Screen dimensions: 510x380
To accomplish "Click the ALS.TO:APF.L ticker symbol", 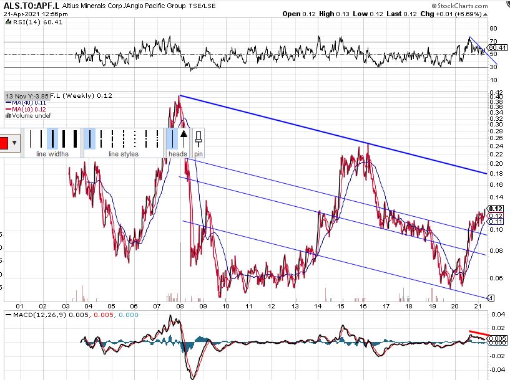I will (x=31, y=6).
